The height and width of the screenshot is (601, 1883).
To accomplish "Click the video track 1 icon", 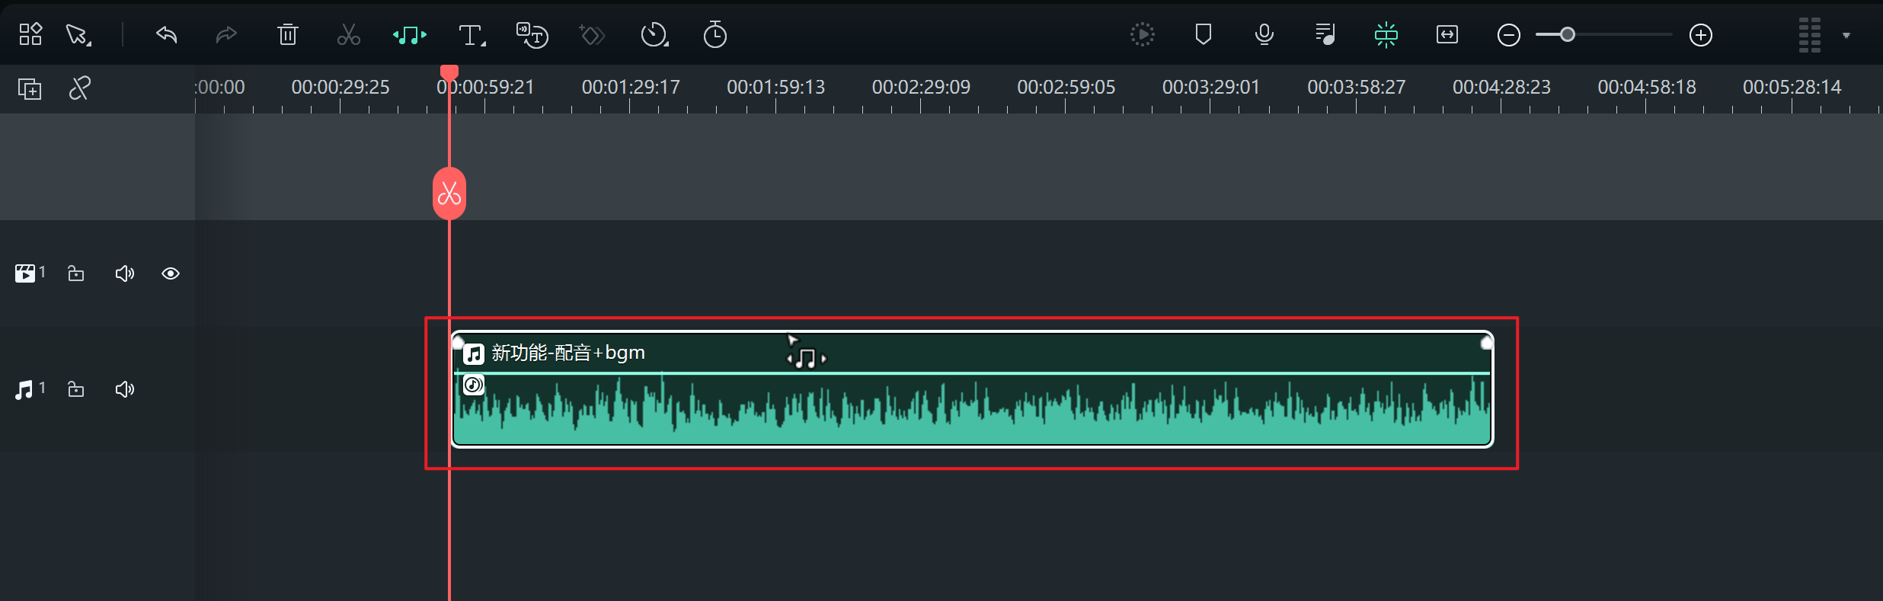I will [25, 273].
